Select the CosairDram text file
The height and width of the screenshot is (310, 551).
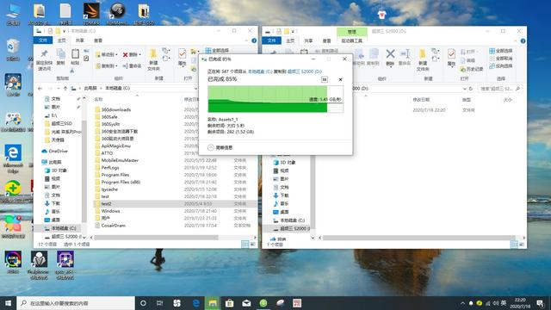tap(113, 226)
